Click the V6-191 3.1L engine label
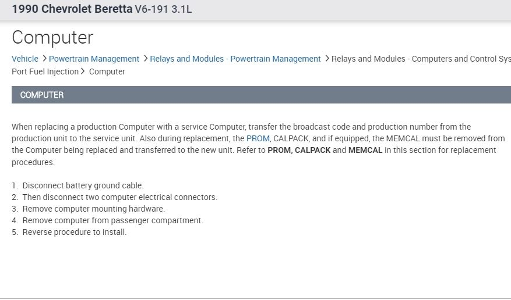This screenshot has width=511, height=300. pos(163,9)
